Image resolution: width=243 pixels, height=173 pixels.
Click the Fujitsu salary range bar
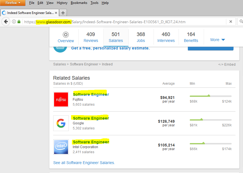point(211,96)
